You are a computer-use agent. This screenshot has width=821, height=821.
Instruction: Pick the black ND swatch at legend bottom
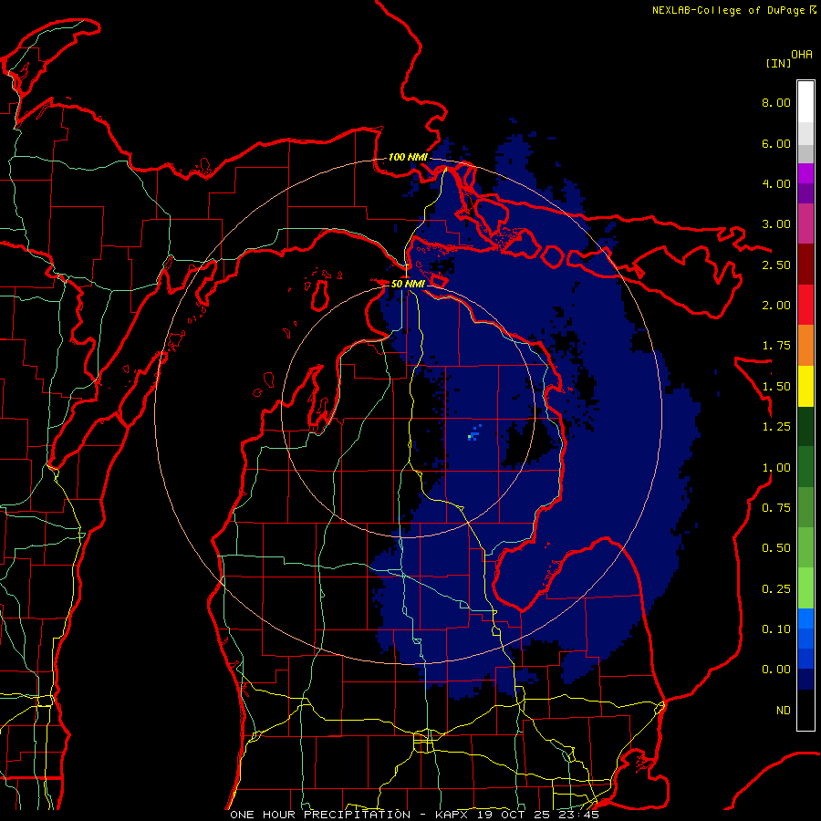pyautogui.click(x=805, y=710)
